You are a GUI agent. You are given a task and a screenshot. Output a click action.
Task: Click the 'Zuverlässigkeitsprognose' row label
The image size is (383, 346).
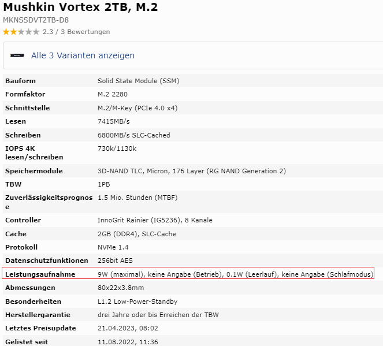(x=49, y=202)
